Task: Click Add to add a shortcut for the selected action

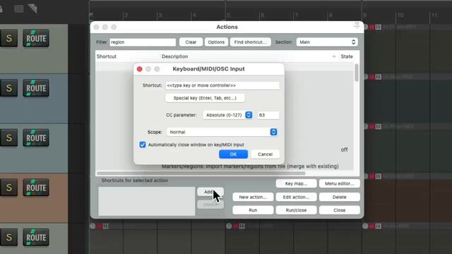Action: (210, 191)
